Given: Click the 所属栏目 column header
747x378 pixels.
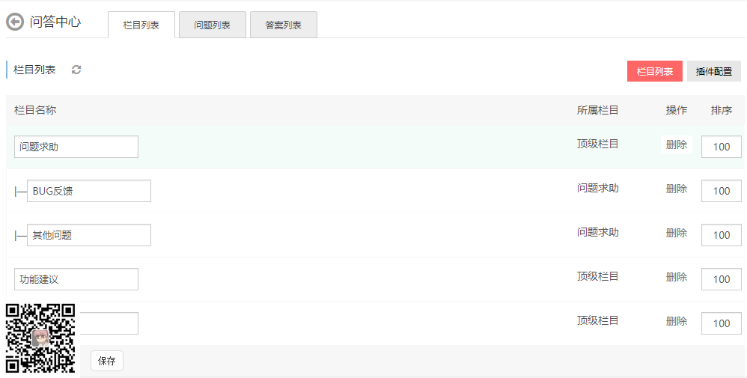Looking at the screenshot, I should [597, 110].
